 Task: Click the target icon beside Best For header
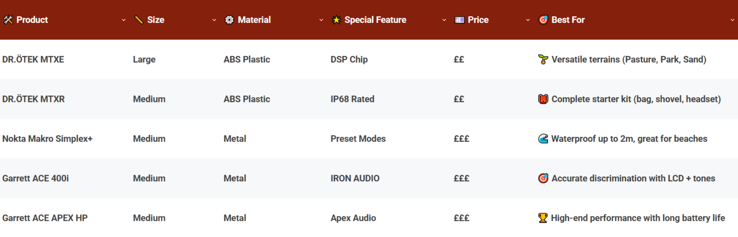point(543,20)
